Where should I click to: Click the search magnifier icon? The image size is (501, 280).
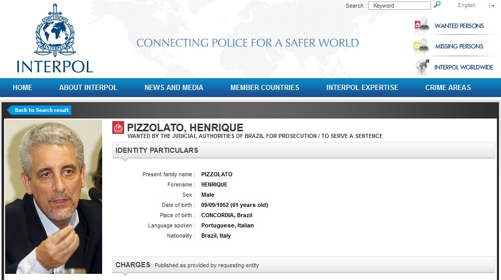(437, 5)
